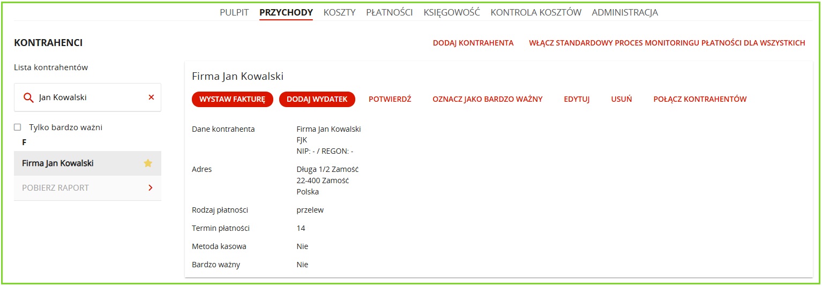This screenshot has height=286, width=822.
Task: Click the Edytuj link
Action: tap(577, 99)
